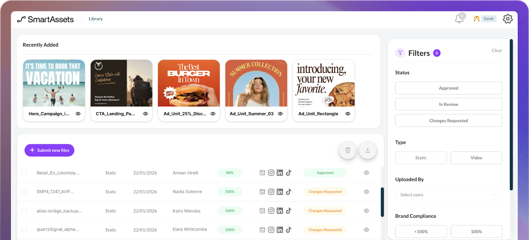The width and height of the screenshot is (529, 240).
Task: Select the Video type filter
Action: click(476, 158)
